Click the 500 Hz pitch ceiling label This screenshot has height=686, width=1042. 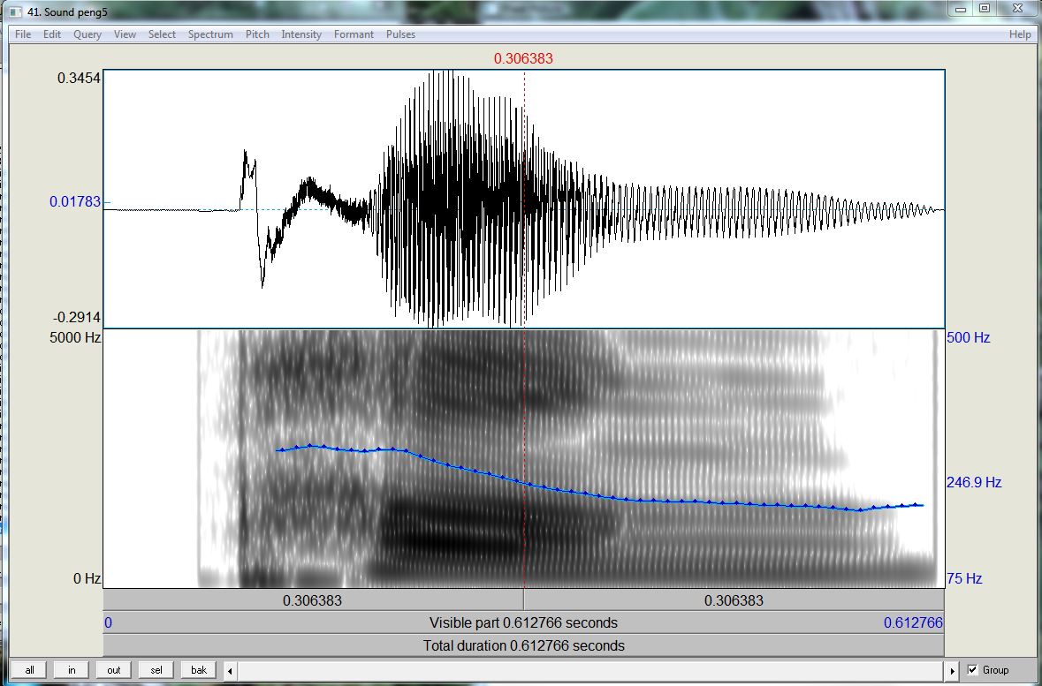click(969, 337)
